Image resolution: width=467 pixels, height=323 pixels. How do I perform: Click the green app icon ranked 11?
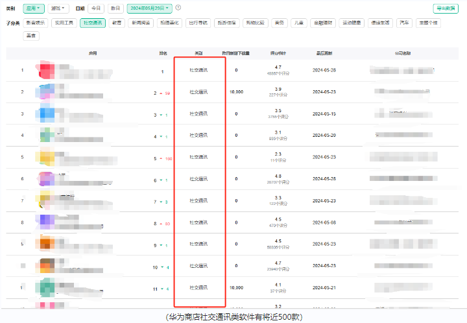[x=47, y=288]
